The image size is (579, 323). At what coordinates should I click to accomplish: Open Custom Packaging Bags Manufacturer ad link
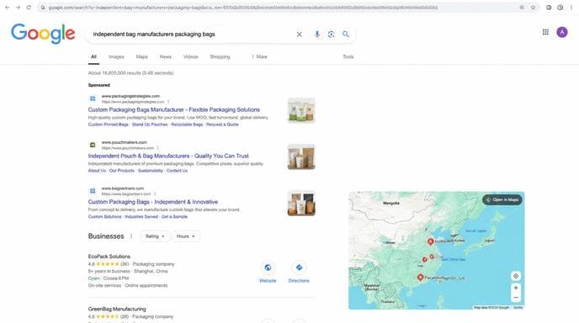(x=174, y=109)
